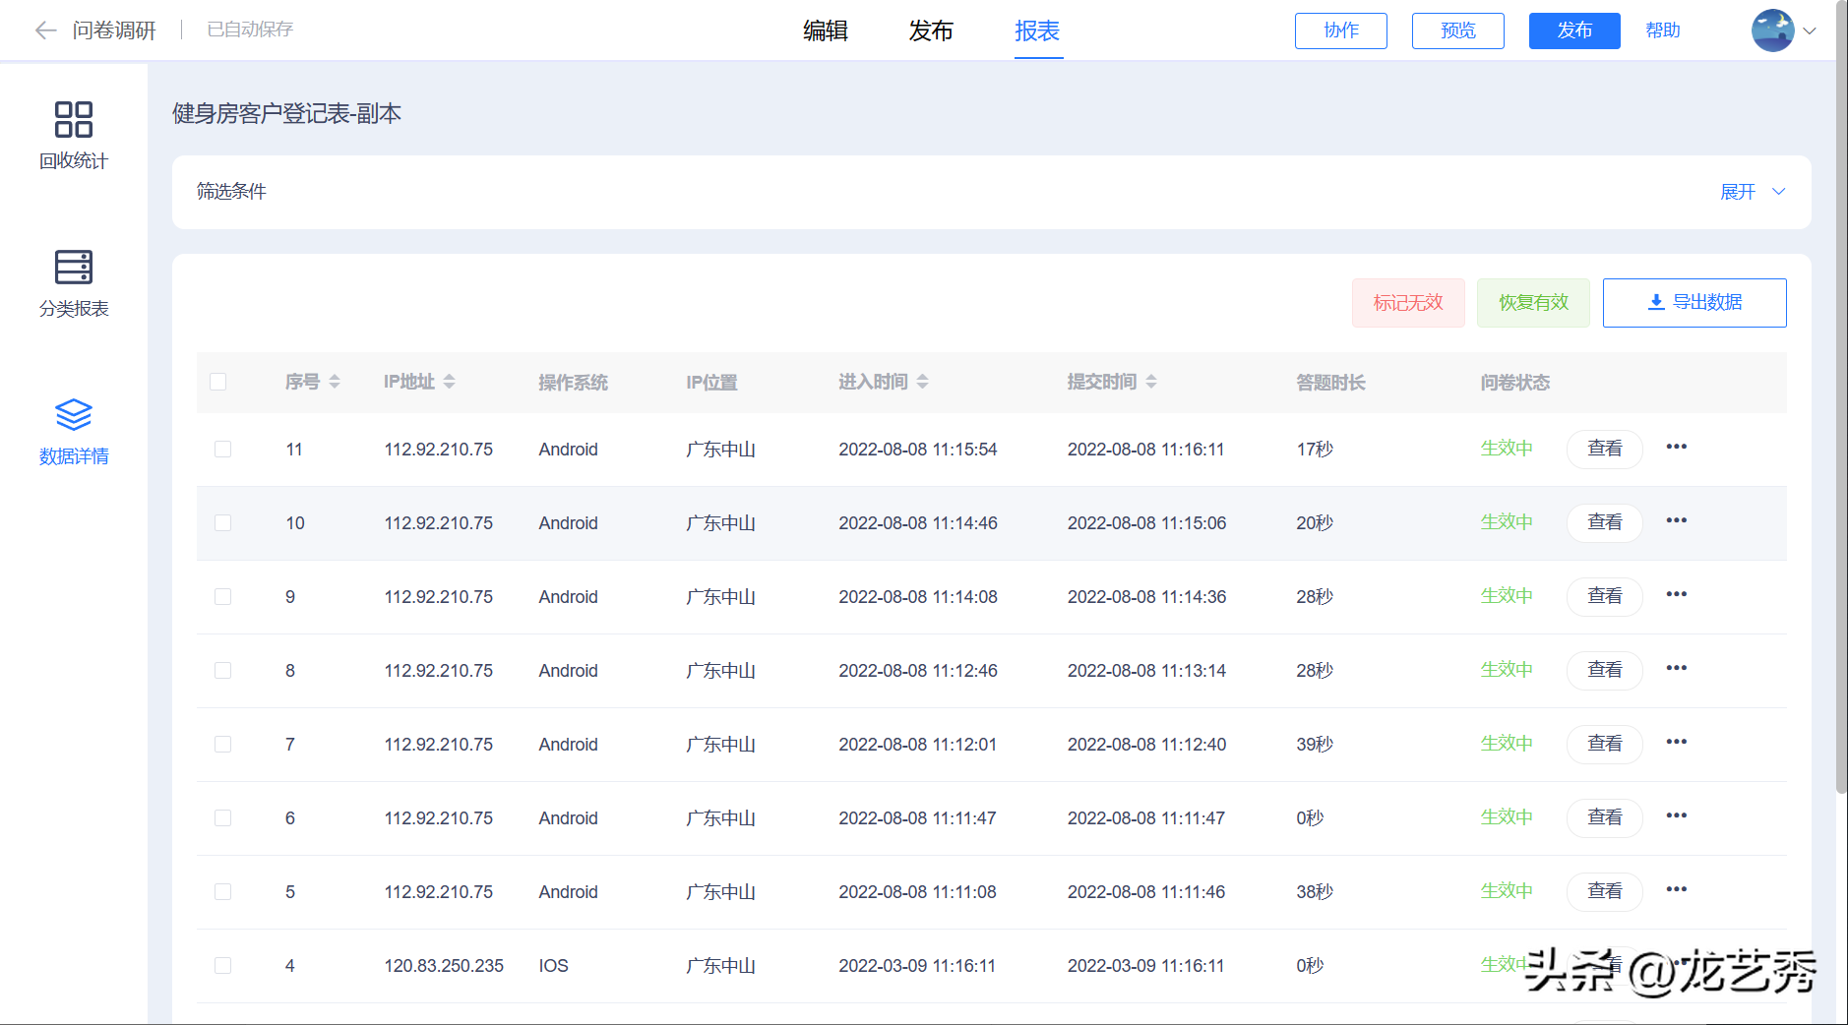
Task: Open more options for row 5
Action: (1677, 889)
